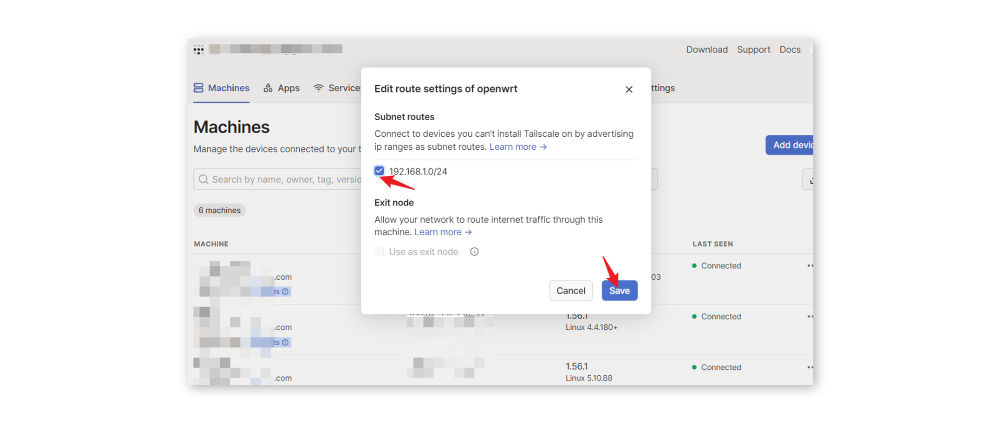Uncheck the 192.168.1.0/24 subnet route
The width and height of the screenshot is (1001, 424).
tap(379, 171)
